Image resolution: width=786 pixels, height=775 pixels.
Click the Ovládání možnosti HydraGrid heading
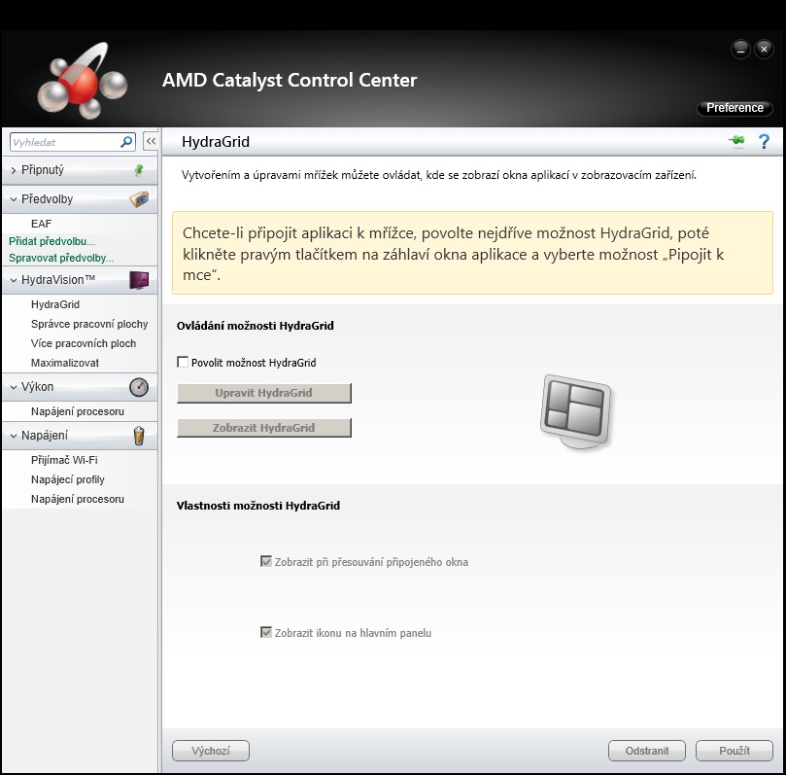click(x=256, y=326)
